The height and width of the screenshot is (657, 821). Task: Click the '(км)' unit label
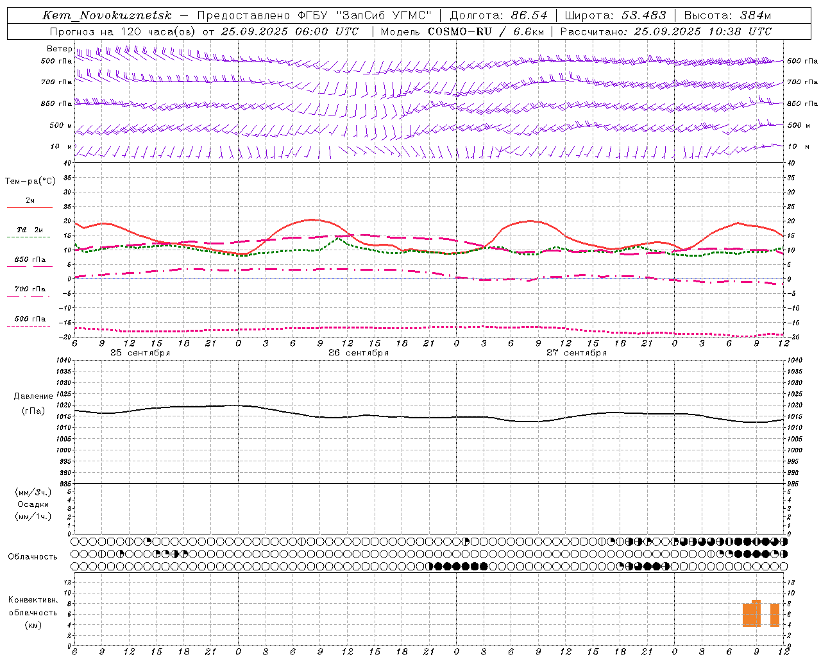point(33,625)
